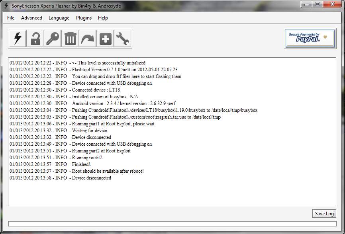345x234 pixels.
Task: Click the lightning bolt Flash icon
Action: click(x=18, y=39)
